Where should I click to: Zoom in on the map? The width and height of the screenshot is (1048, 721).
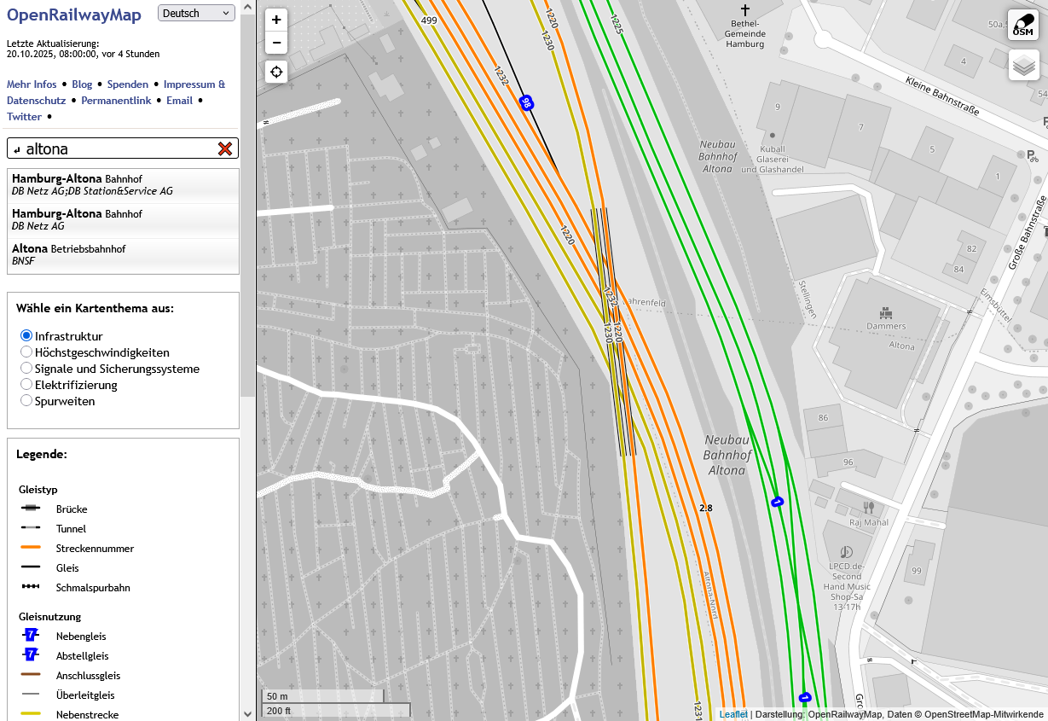click(276, 20)
